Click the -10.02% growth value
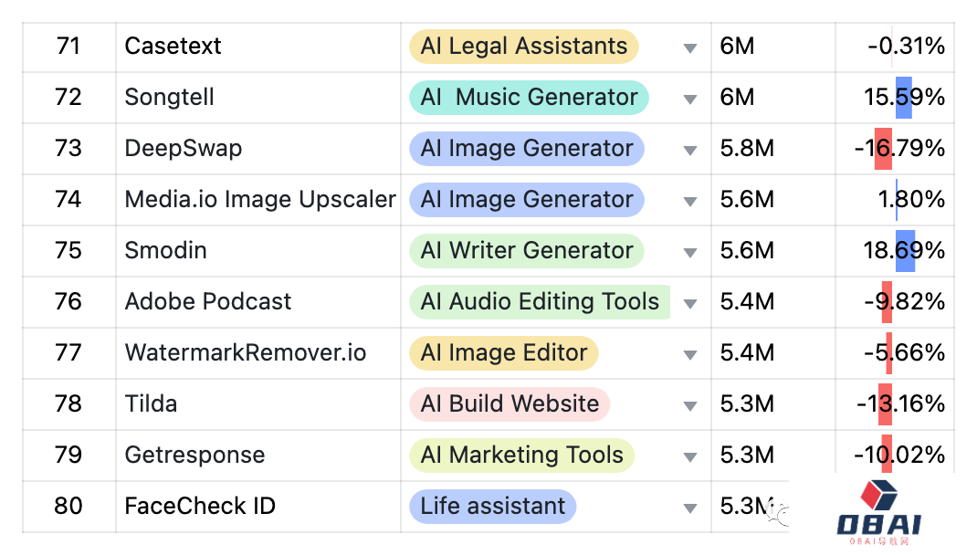This screenshot has height=555, width=977. (899, 455)
